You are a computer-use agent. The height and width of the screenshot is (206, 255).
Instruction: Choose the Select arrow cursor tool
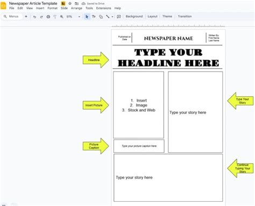tap(87, 17)
